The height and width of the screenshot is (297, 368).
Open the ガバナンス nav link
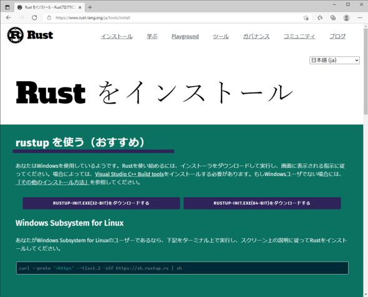[x=256, y=37]
